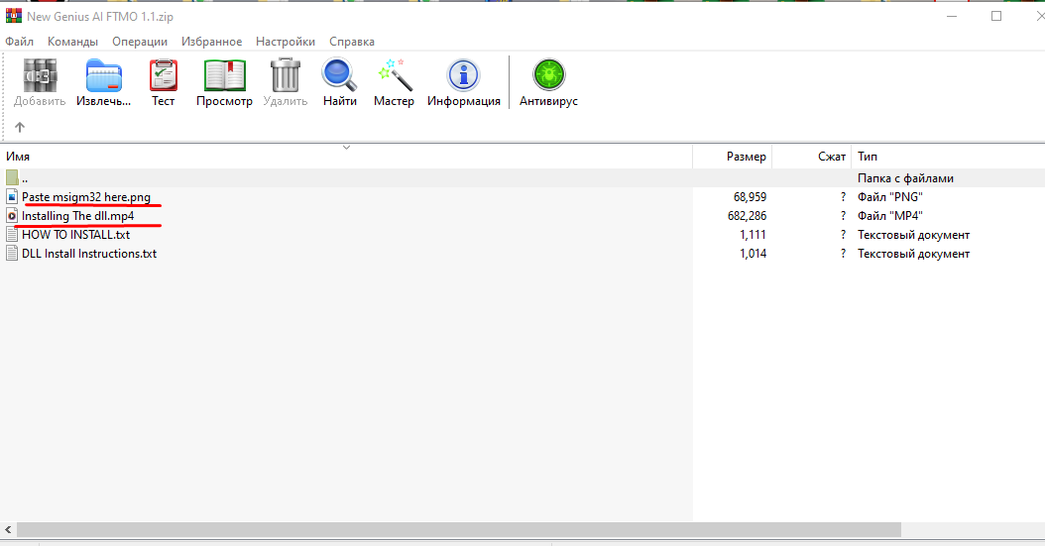Click size value 682,286
1045x546 pixels.
coord(748,216)
